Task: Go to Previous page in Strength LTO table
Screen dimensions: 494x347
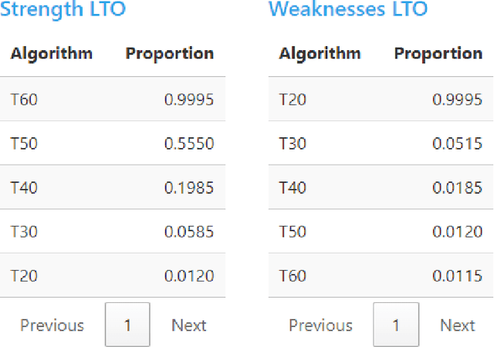Action: click(x=52, y=325)
